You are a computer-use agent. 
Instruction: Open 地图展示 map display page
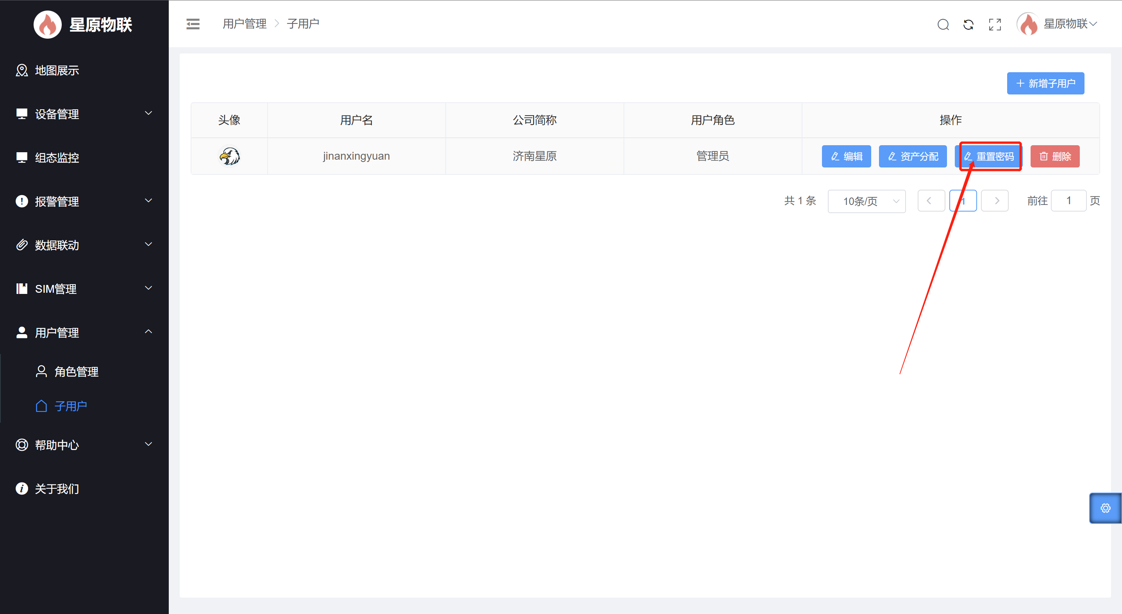(57, 71)
